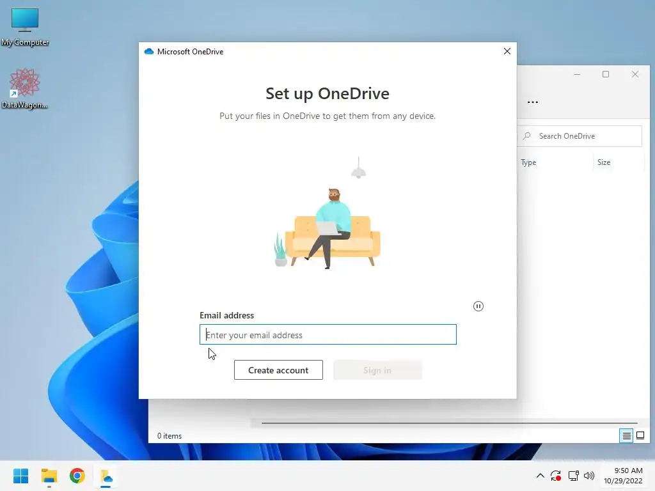The height and width of the screenshot is (491, 655).
Task: Maximize the File Explorer window
Action: 606,74
